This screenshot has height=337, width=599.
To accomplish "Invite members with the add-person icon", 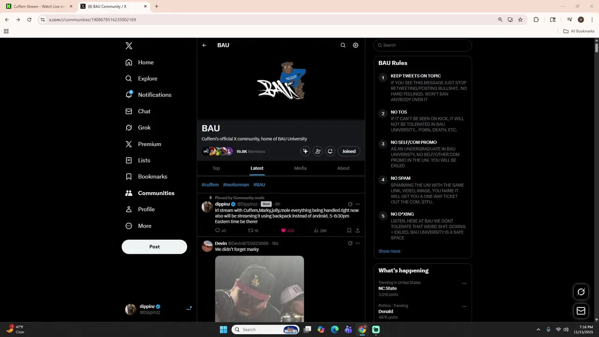I will (x=318, y=151).
